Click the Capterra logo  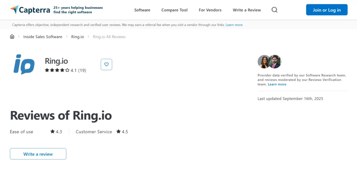[30, 10]
